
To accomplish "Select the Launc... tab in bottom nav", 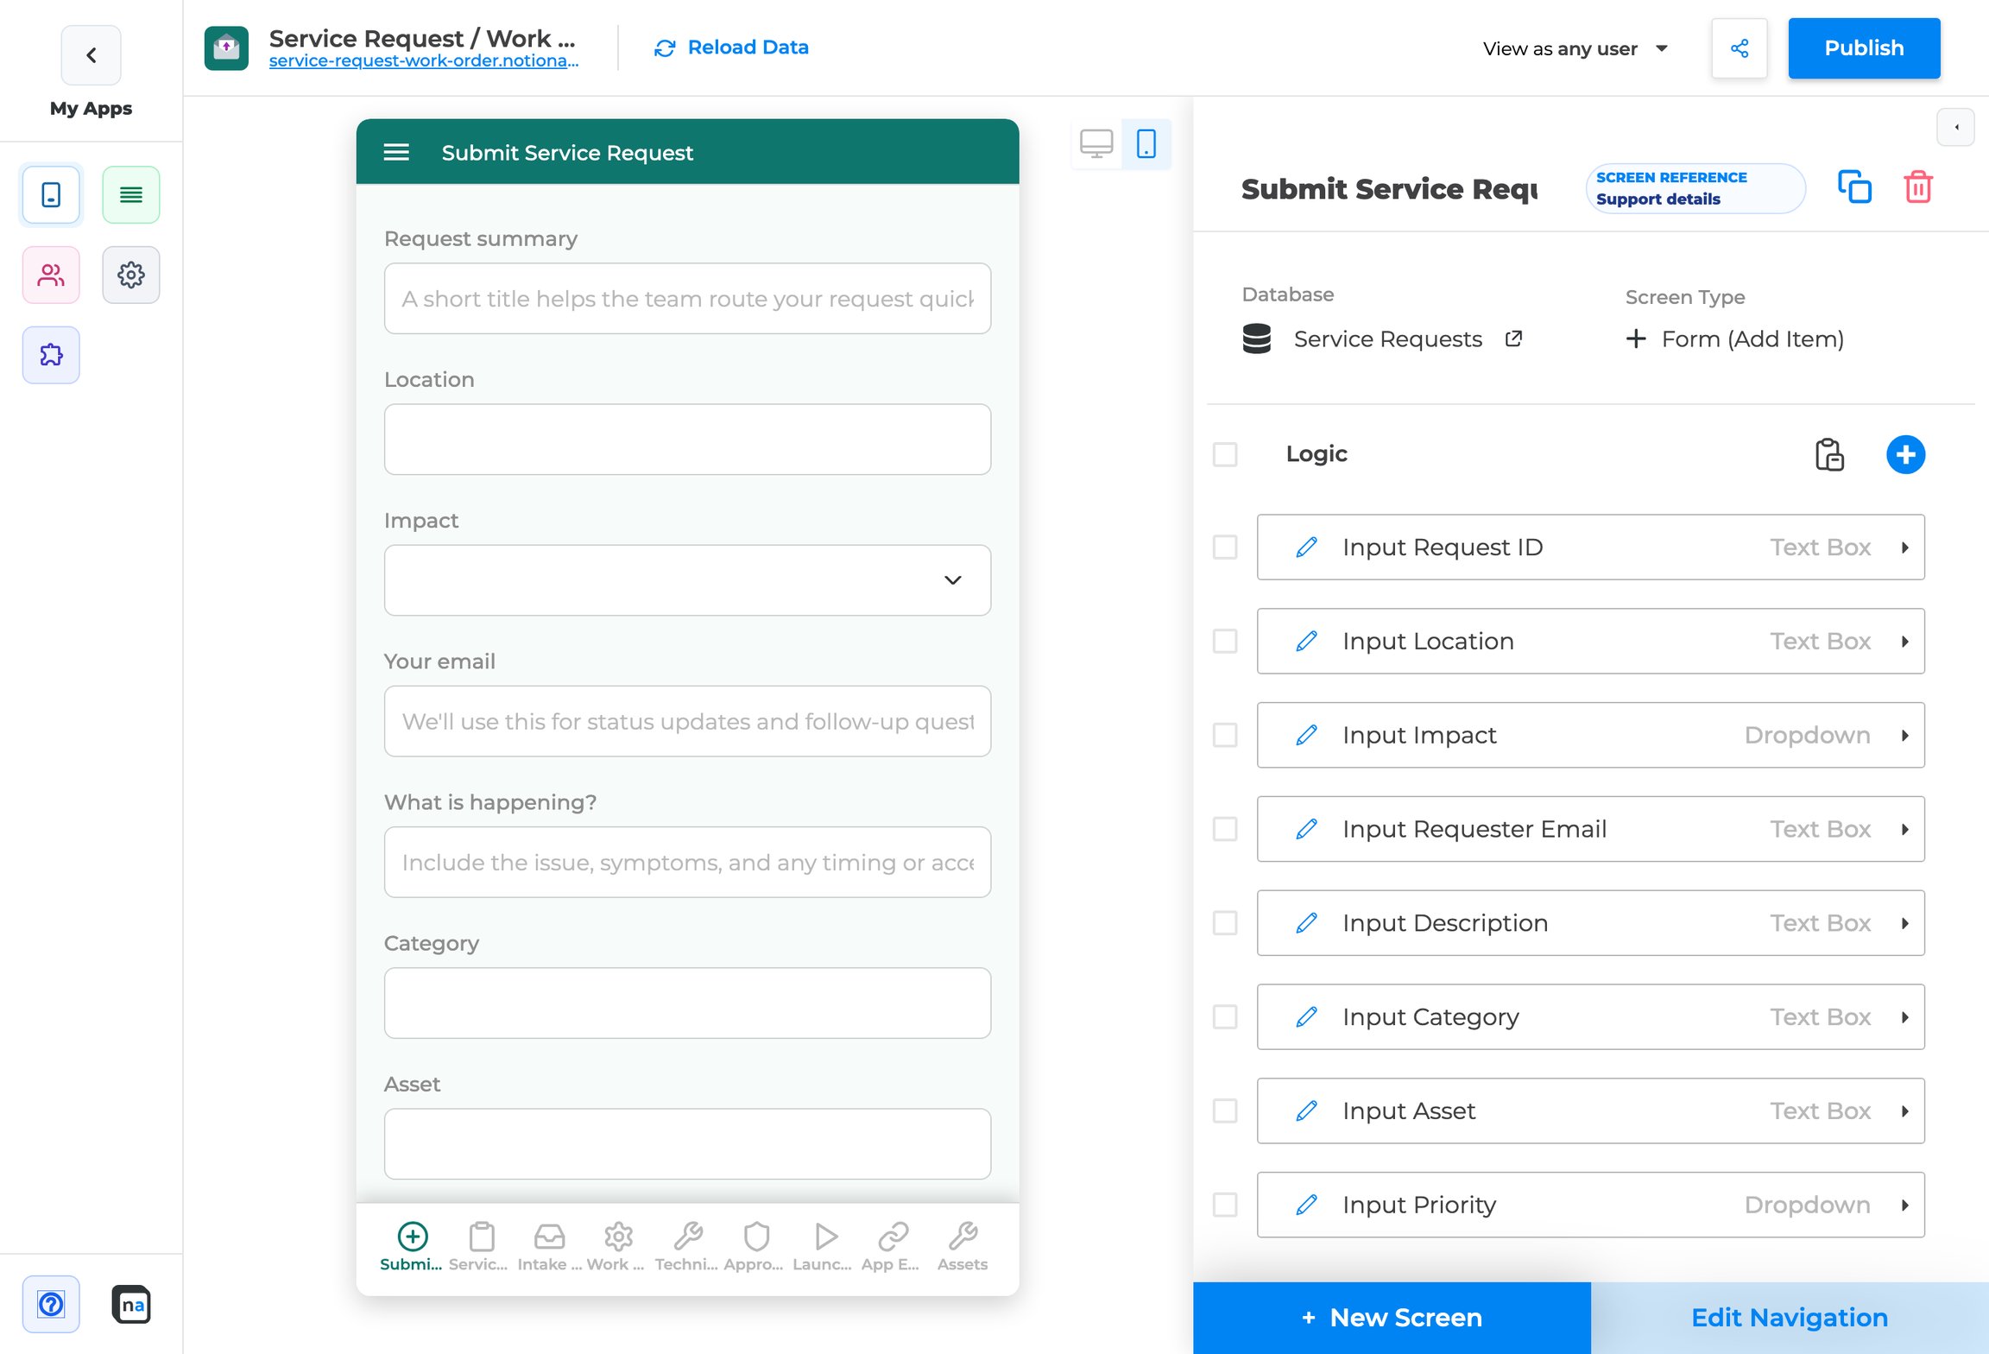I will click(824, 1247).
